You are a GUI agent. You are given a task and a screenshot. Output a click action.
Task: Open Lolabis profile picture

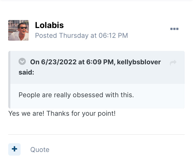click(19, 30)
